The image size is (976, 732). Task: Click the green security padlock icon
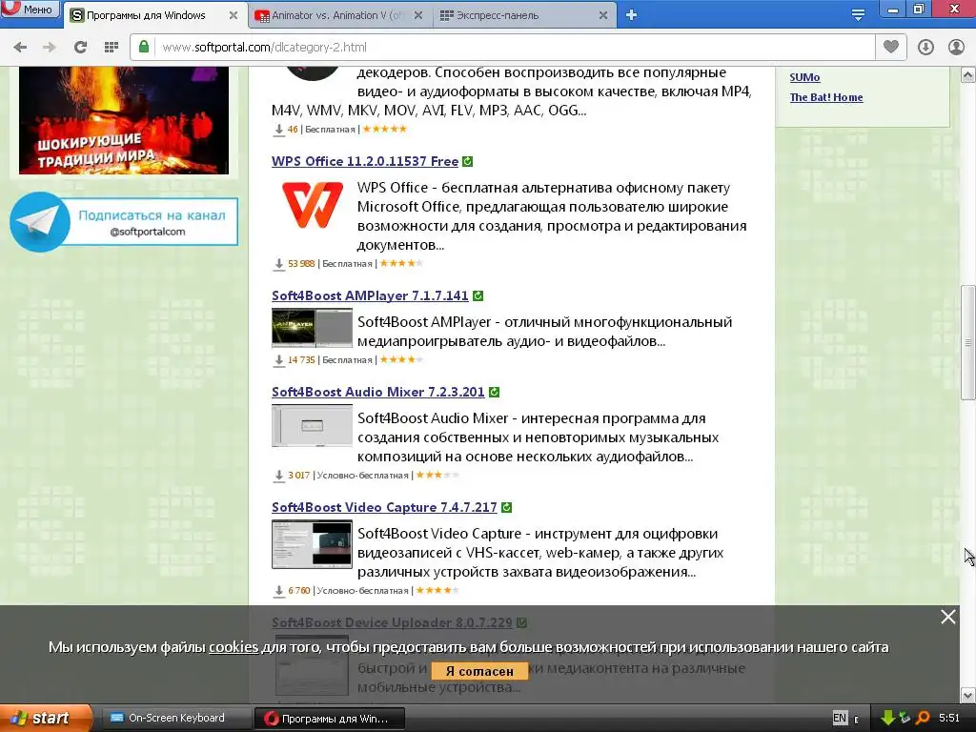(x=144, y=47)
